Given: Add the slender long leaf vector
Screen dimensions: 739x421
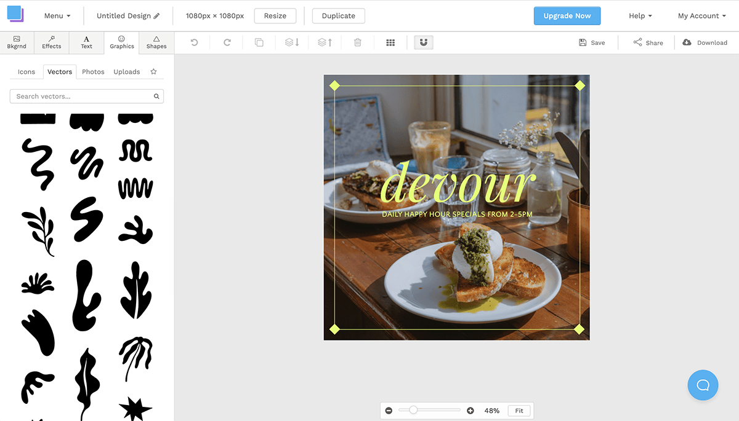Looking at the screenshot, I should coord(87,384).
